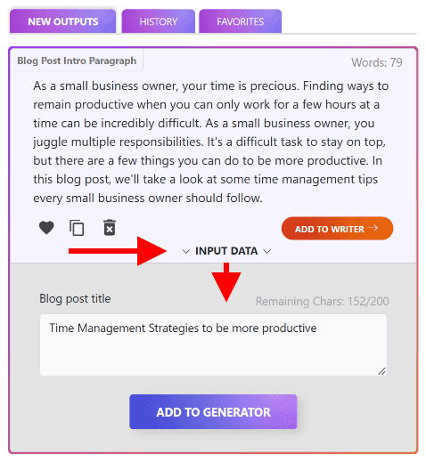Click the horizontal red arrow pointing at INPUT DATA
The width and height of the screenshot is (426, 462).
pyautogui.click(x=118, y=251)
